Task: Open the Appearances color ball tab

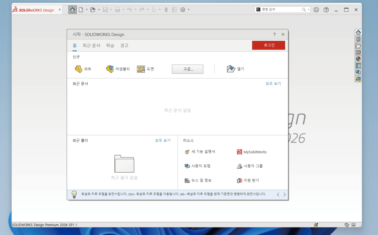Action: point(358,59)
